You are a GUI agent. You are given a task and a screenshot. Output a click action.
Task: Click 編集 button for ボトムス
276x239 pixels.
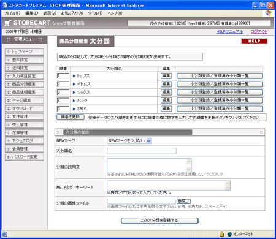(x=166, y=84)
